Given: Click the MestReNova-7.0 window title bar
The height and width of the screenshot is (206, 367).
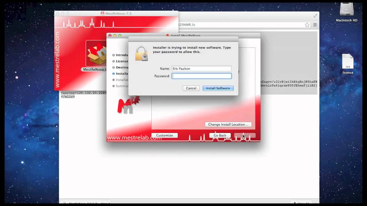Looking at the screenshot, I should 116,13.
